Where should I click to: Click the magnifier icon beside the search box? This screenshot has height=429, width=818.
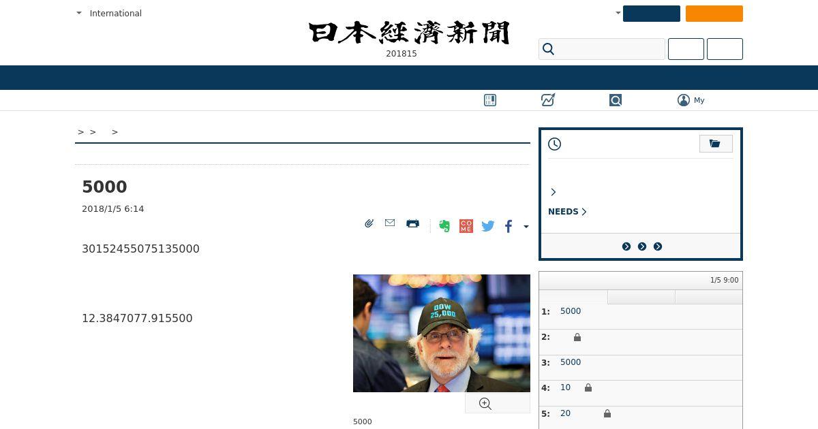pos(549,49)
